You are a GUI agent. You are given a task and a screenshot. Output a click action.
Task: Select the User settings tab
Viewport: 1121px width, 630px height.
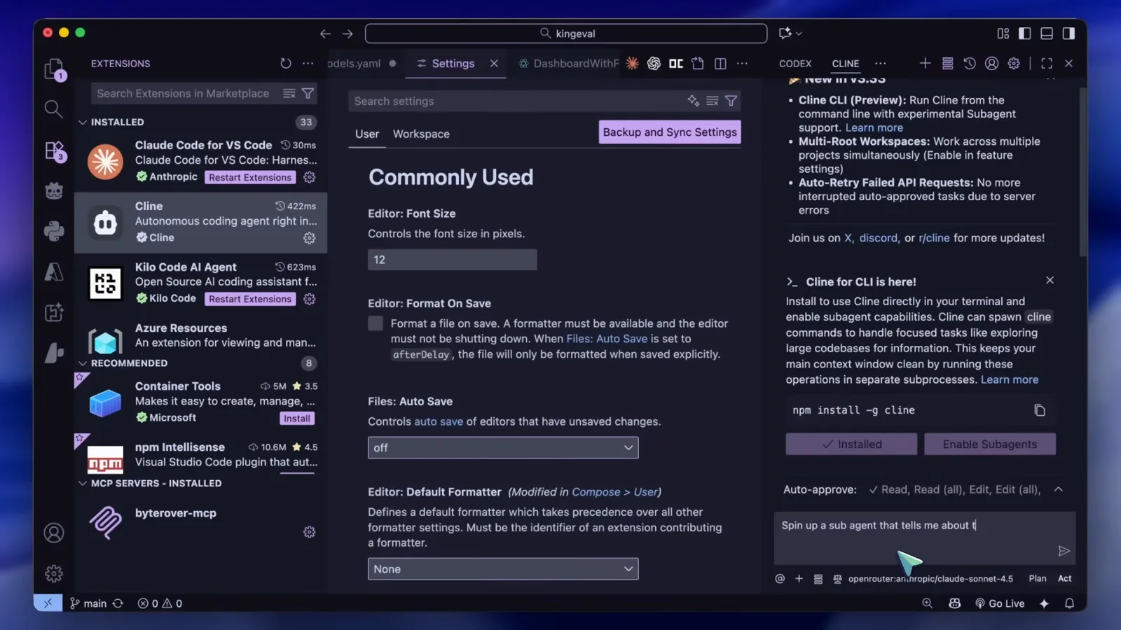coord(367,134)
